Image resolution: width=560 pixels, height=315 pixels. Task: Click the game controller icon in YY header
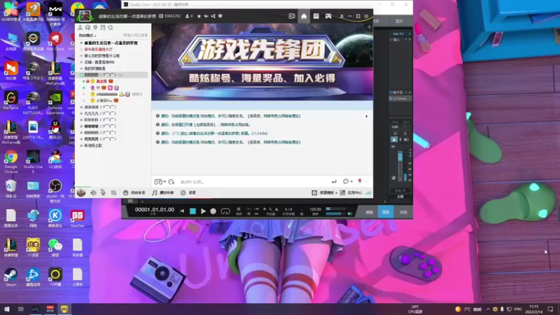(x=328, y=16)
